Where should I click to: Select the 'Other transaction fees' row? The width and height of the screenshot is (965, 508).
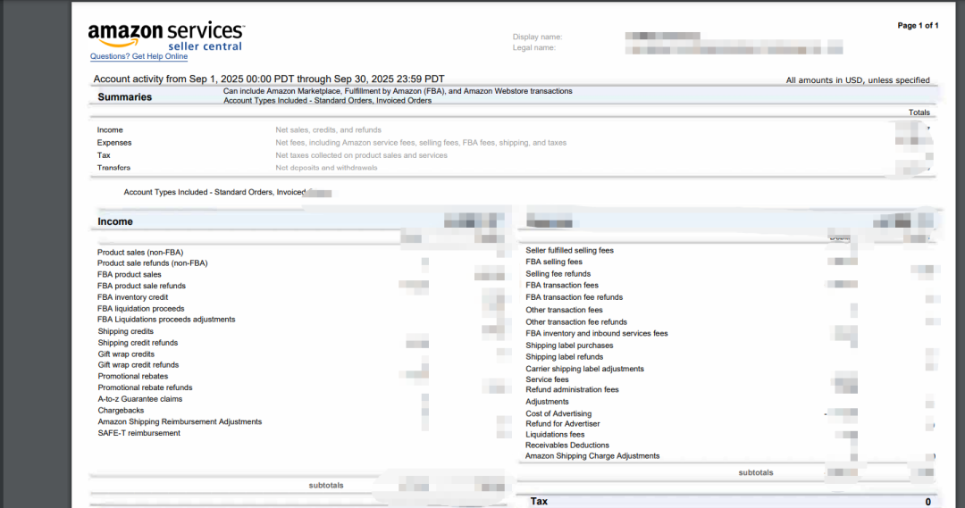pyautogui.click(x=565, y=310)
